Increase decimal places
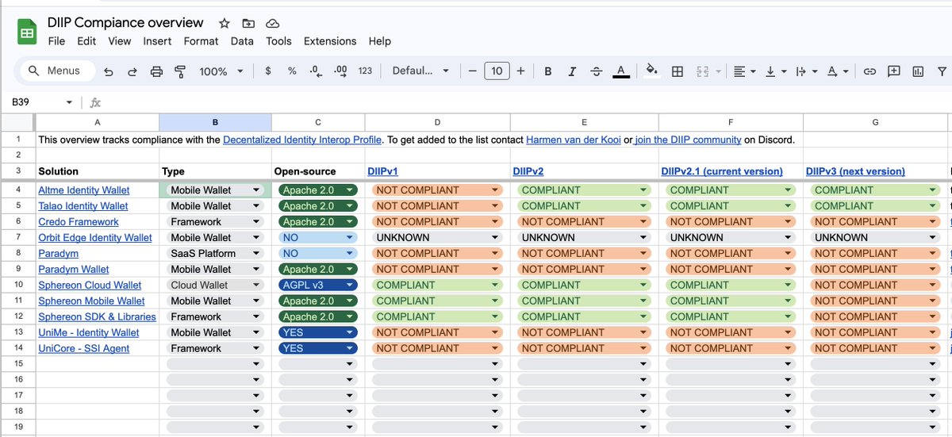 [340, 71]
